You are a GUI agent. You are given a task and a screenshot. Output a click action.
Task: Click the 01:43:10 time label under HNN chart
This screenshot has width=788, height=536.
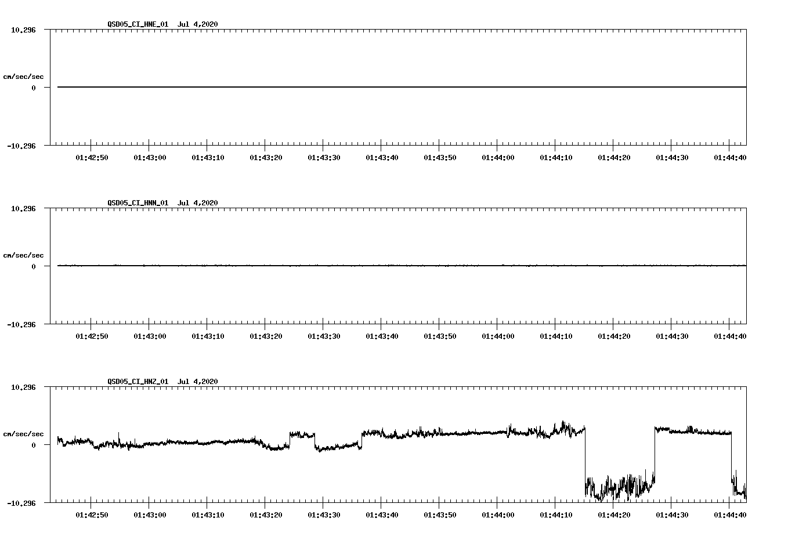pos(208,336)
